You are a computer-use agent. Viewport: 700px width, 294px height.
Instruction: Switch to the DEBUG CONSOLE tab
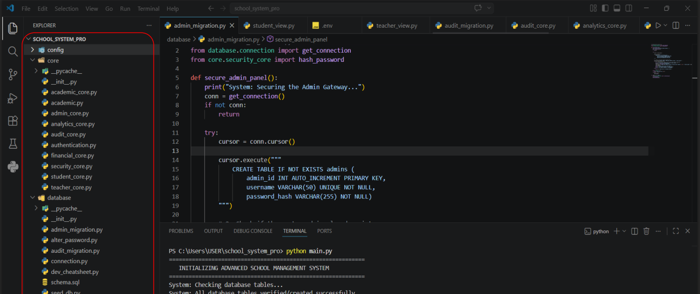[253, 231]
